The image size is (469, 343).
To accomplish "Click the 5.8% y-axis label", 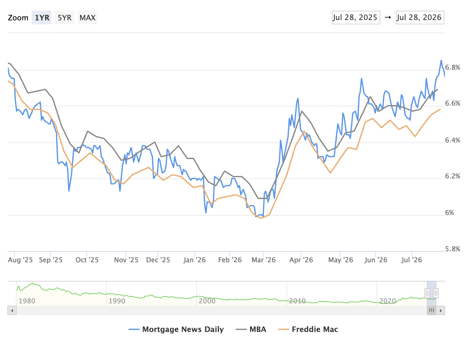I will [x=452, y=249].
